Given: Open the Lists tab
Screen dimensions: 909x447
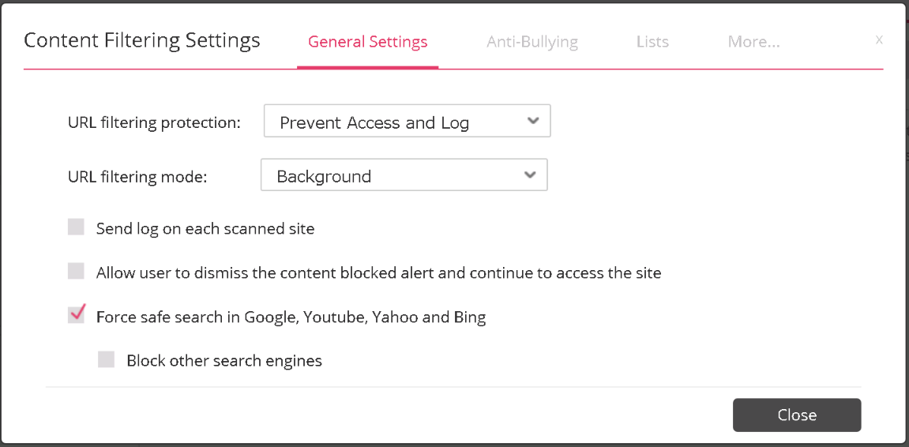Looking at the screenshot, I should 652,42.
